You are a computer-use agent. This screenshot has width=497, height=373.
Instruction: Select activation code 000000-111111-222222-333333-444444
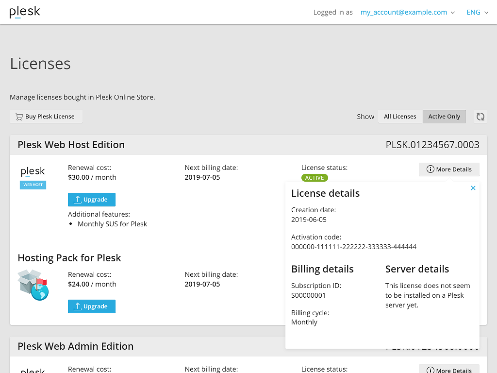354,247
